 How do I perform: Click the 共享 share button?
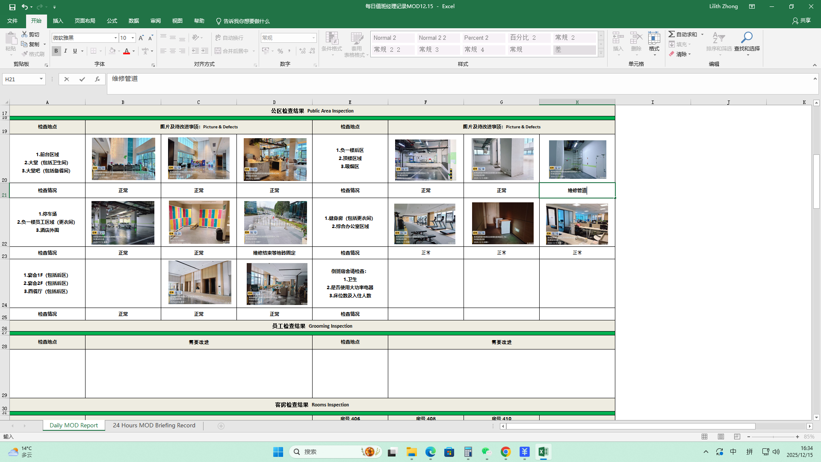point(801,21)
